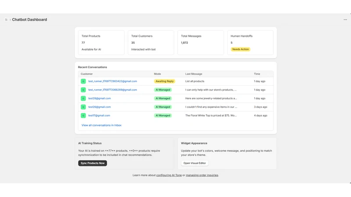Click Open Visual Editor button

click(194, 163)
